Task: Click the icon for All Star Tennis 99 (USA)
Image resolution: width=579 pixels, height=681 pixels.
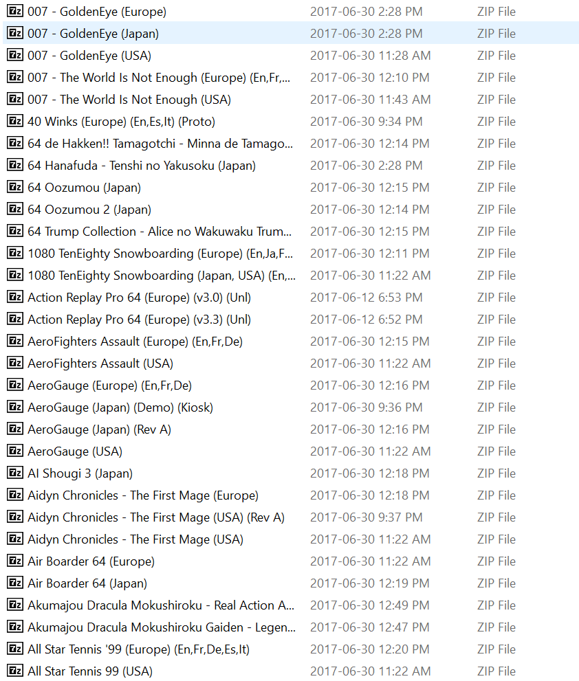Action: tap(15, 671)
